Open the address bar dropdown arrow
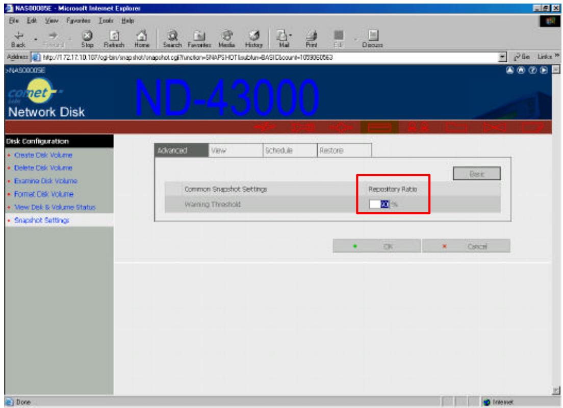 pos(503,57)
